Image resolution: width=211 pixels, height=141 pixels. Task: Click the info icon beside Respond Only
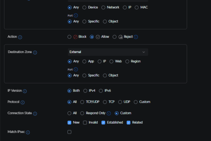coord(109,113)
